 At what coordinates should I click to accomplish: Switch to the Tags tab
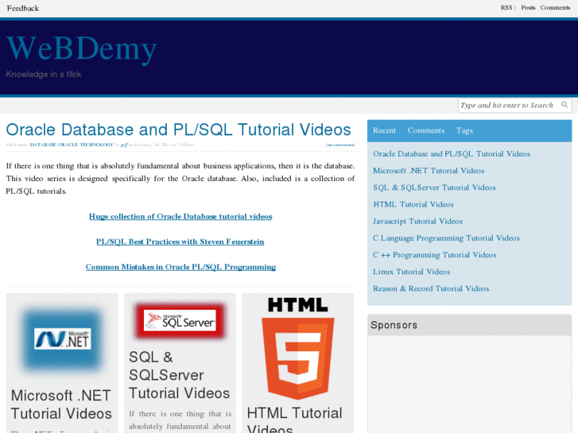pyautogui.click(x=464, y=130)
